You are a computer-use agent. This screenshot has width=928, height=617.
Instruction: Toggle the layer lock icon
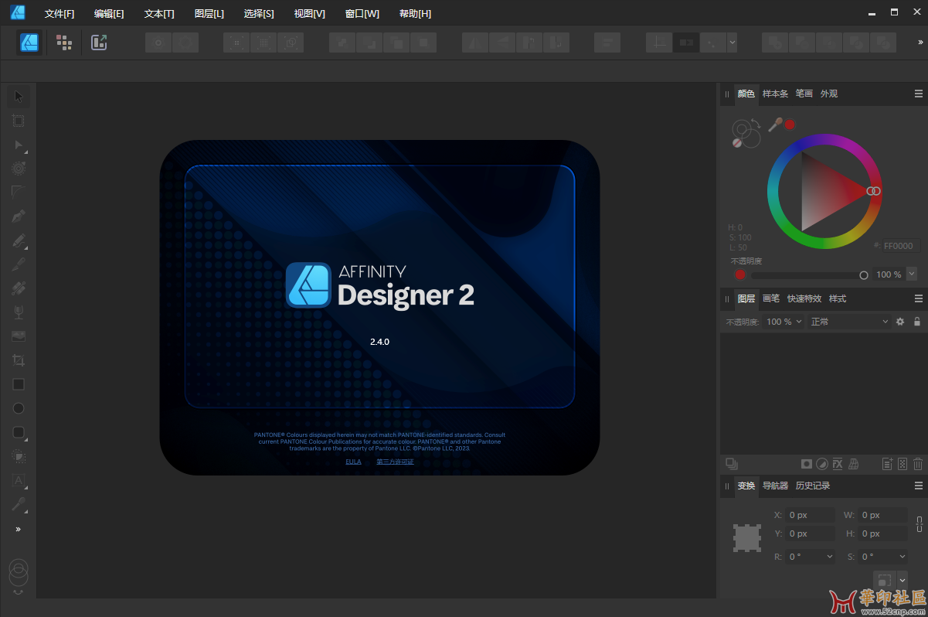(x=917, y=322)
